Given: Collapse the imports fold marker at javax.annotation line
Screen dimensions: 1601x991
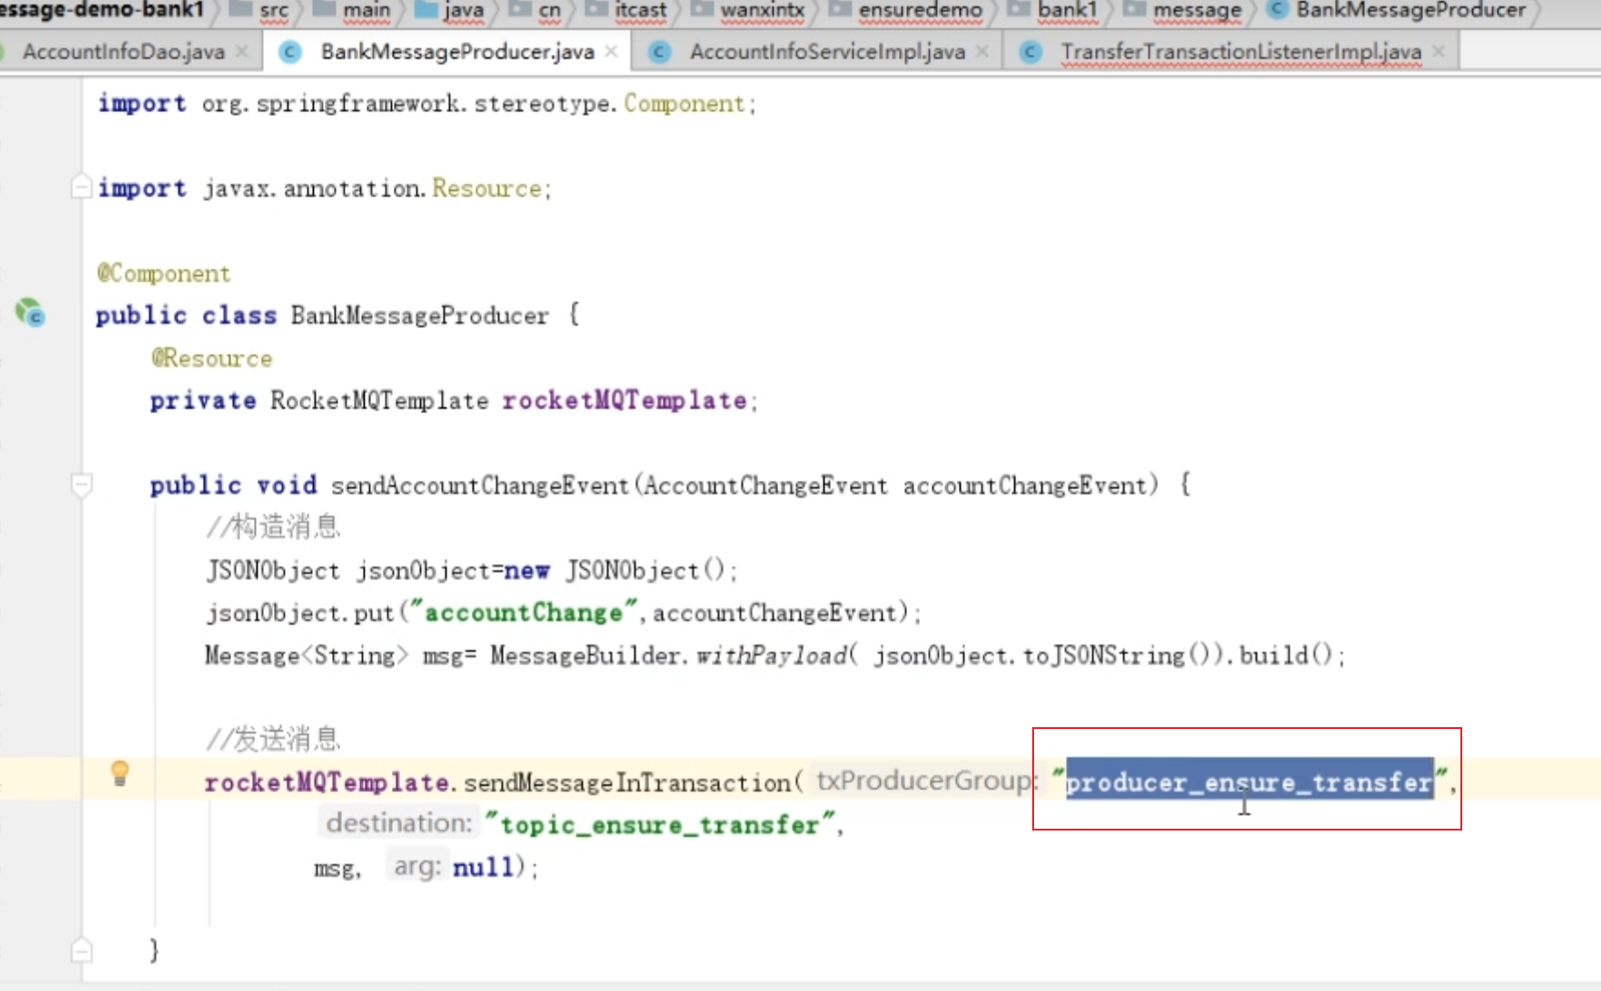Looking at the screenshot, I should pyautogui.click(x=81, y=187).
